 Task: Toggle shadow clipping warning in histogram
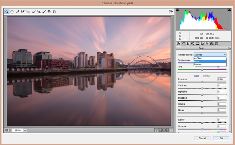178,10
